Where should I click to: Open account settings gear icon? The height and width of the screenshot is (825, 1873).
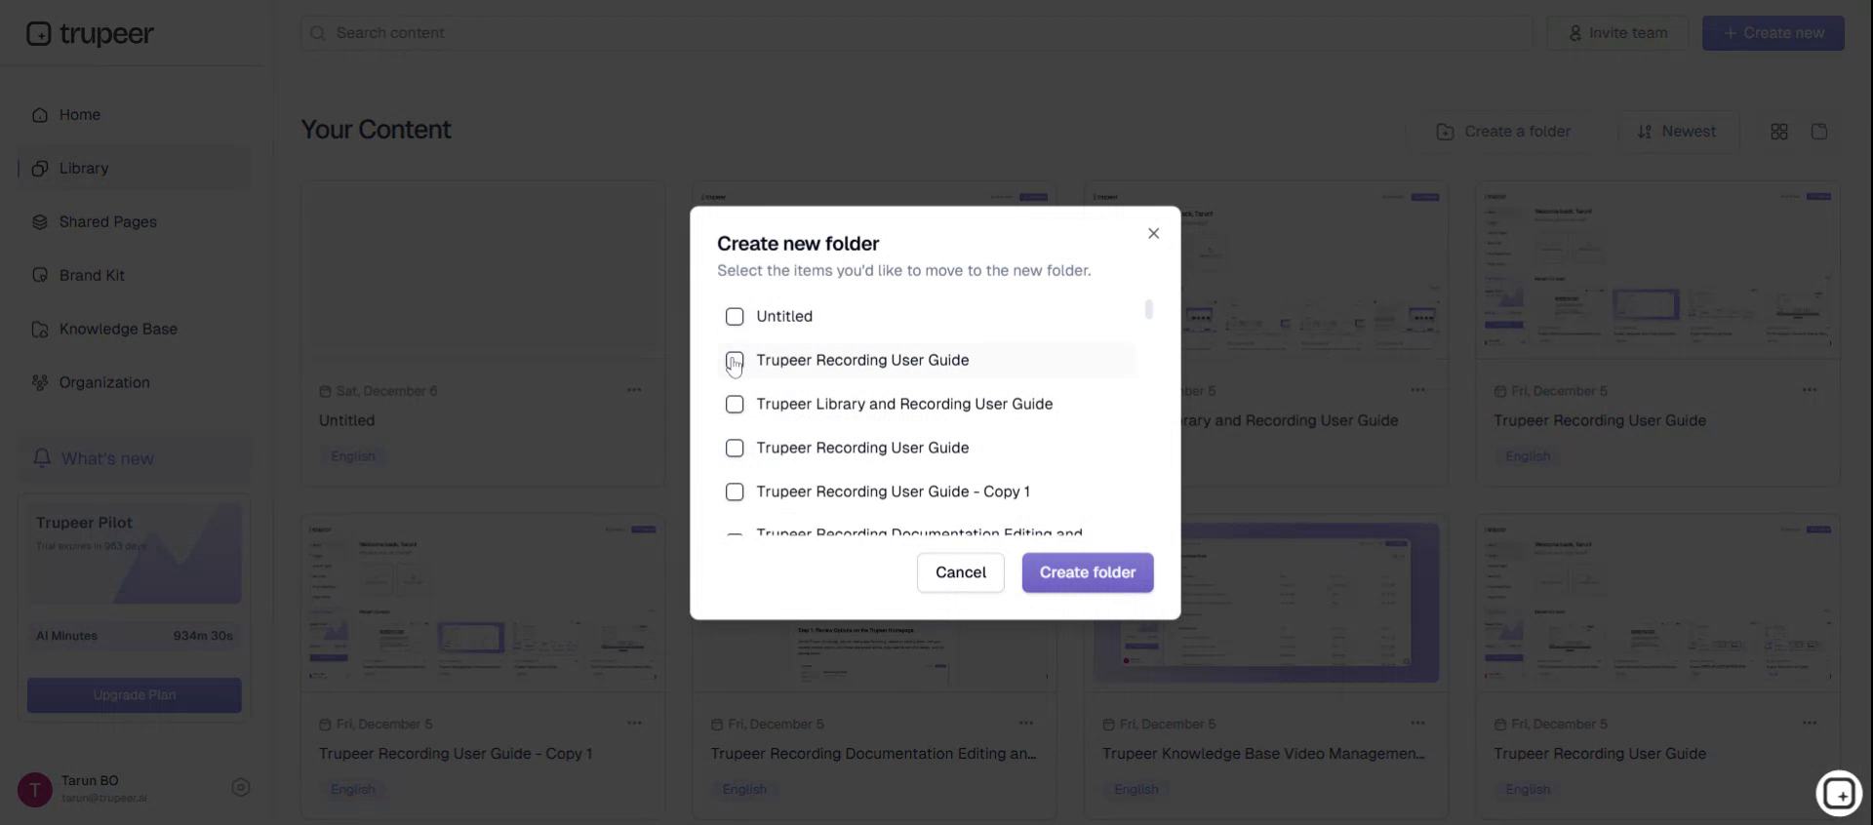pyautogui.click(x=241, y=788)
